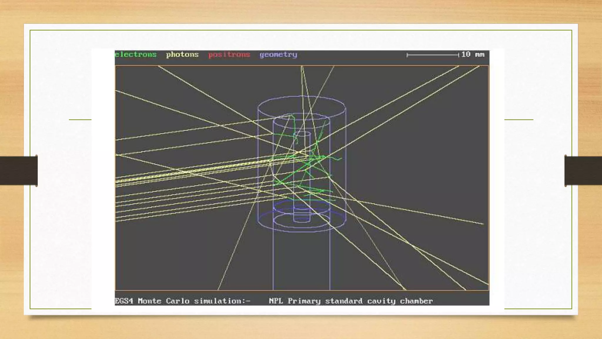This screenshot has height=339, width=602.
Task: Select the 'photons' legend label
Action: pos(182,55)
